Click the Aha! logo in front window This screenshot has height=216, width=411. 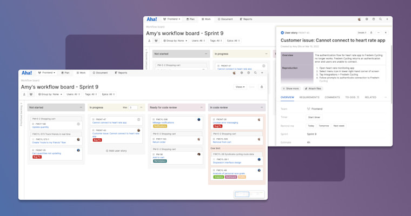[26, 73]
